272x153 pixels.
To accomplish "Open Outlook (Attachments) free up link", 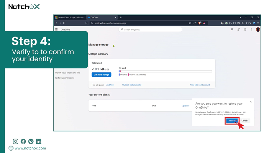I will pos(132,85).
